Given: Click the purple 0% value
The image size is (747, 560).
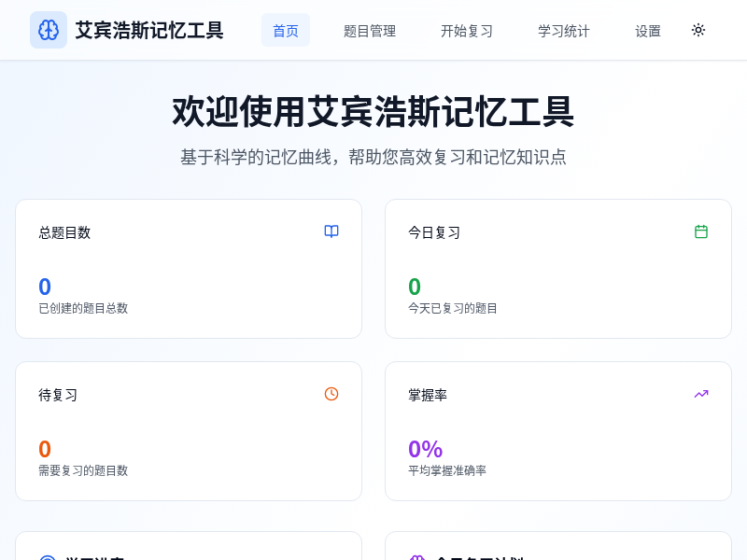Looking at the screenshot, I should point(426,449).
